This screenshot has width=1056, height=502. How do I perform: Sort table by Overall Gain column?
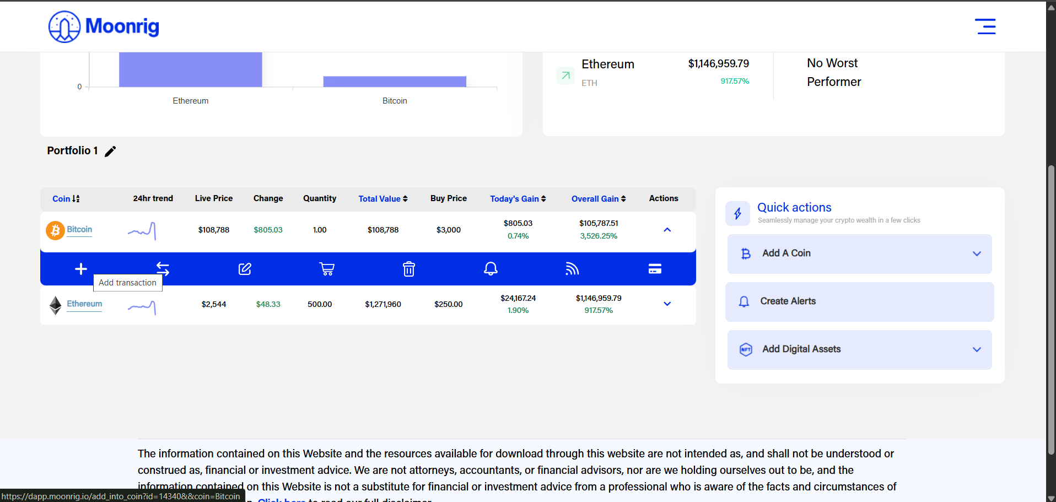point(599,199)
